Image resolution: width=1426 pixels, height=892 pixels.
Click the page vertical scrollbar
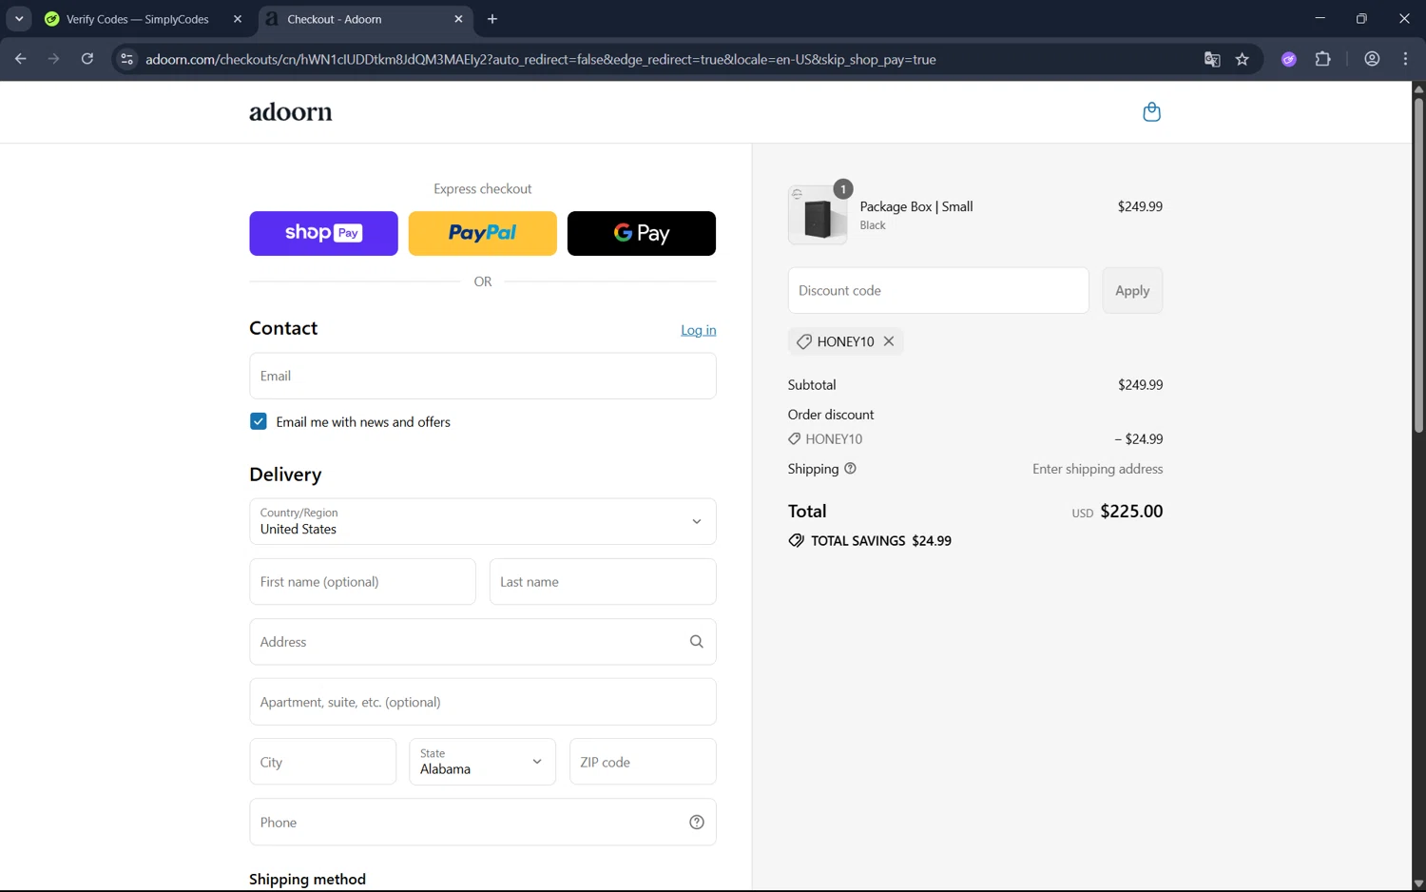click(x=1418, y=266)
